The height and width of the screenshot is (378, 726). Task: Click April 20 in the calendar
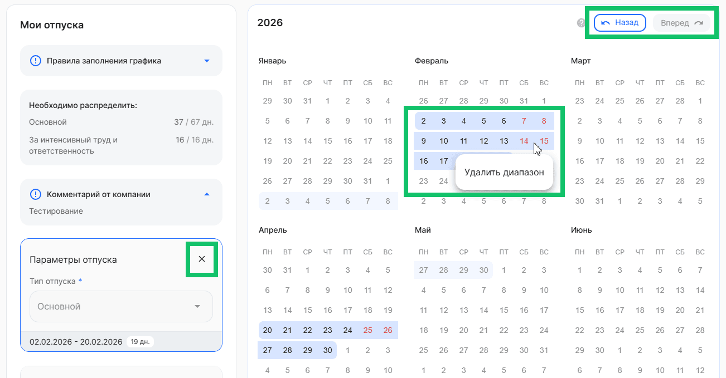pyautogui.click(x=268, y=330)
